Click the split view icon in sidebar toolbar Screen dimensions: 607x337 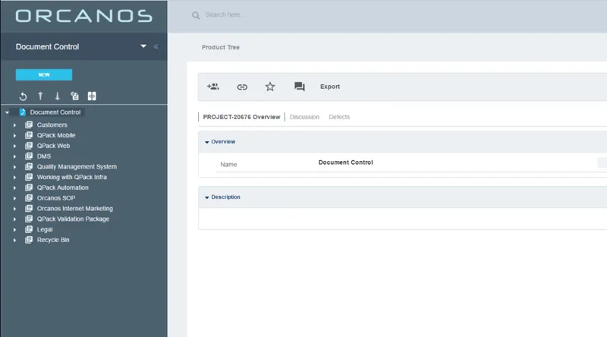click(92, 96)
